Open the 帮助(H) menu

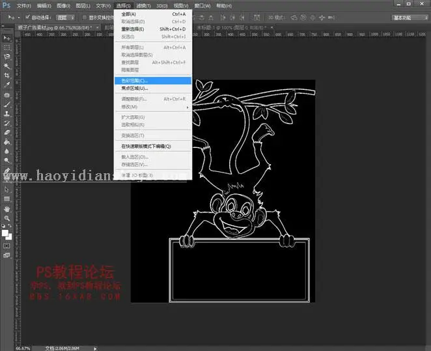coord(224,5)
